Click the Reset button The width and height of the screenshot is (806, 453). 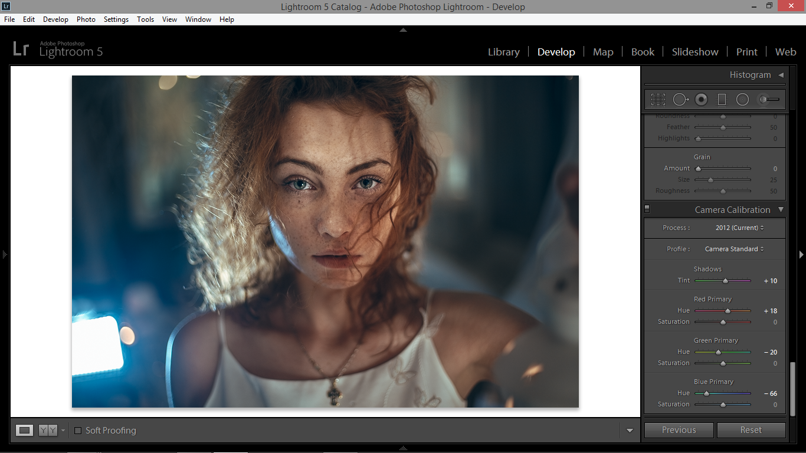coord(751,430)
